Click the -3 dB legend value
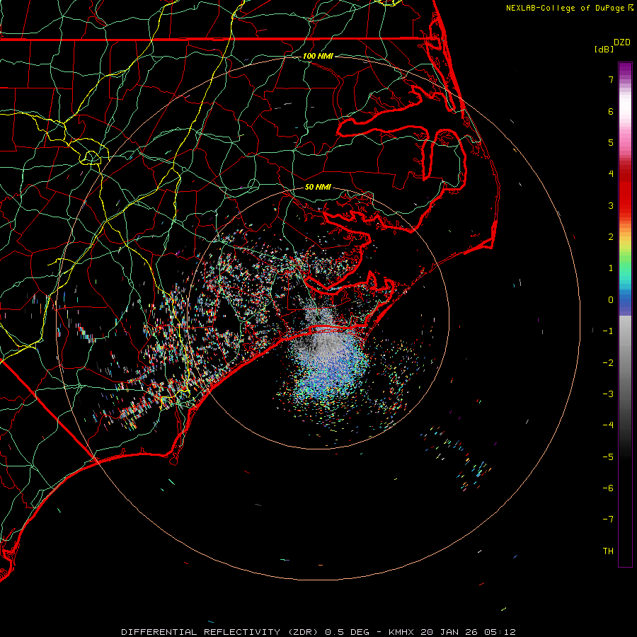 tap(608, 394)
